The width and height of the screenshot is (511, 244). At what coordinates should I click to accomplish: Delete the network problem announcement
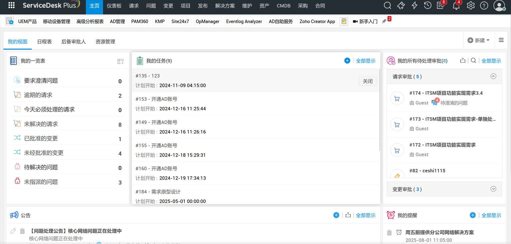click(22, 231)
